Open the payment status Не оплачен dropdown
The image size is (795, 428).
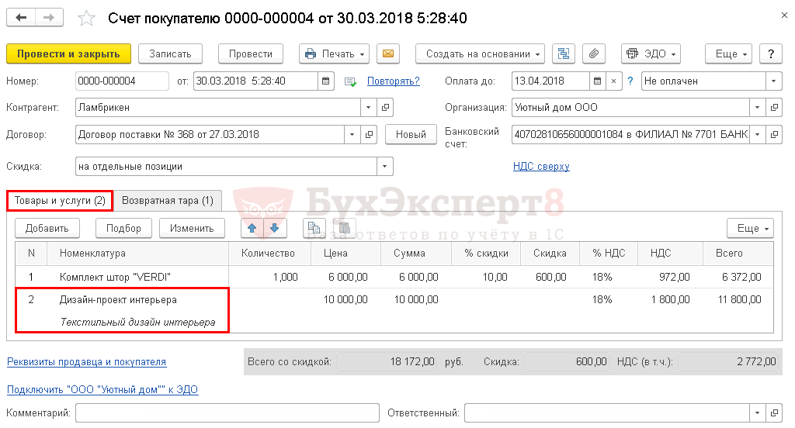tap(773, 81)
